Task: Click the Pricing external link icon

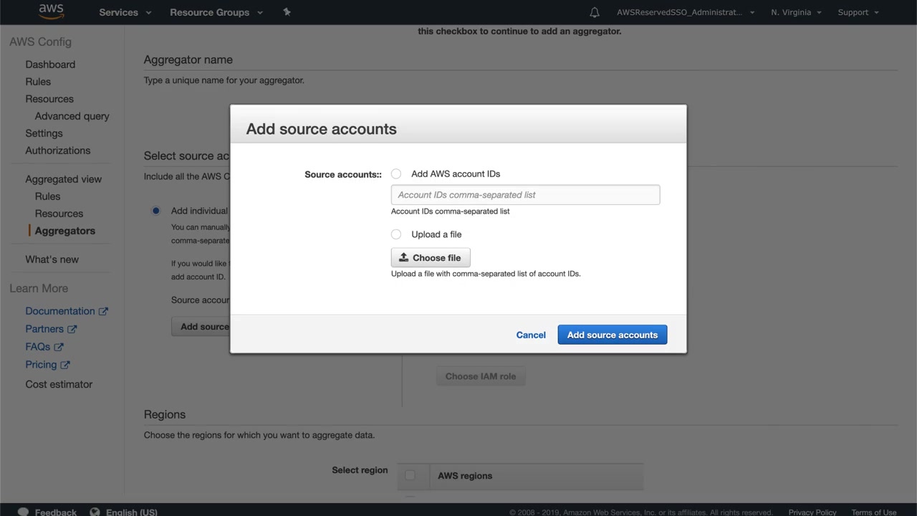Action: 64,365
